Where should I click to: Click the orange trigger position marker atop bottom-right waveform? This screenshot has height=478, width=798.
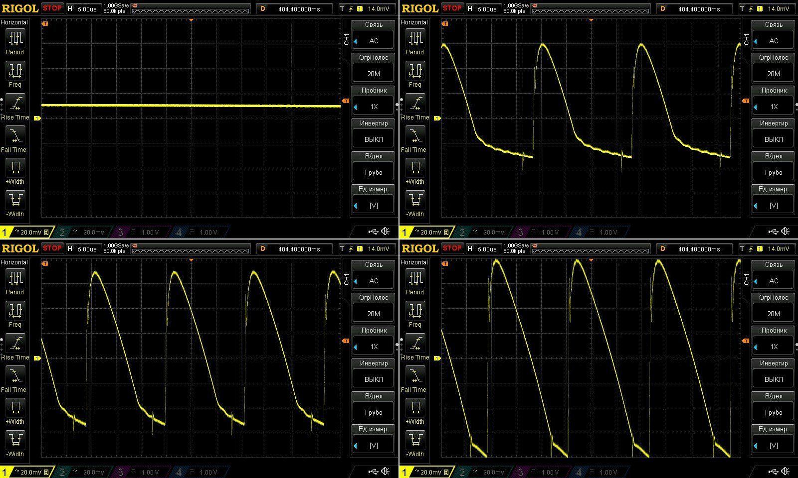click(591, 260)
